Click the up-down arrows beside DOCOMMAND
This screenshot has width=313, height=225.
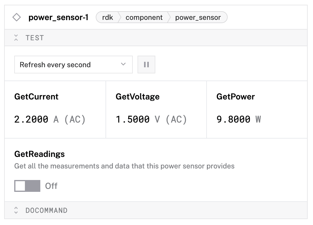[16, 210]
